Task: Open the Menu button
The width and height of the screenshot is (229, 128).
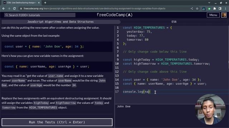Action: [x=213, y=15]
